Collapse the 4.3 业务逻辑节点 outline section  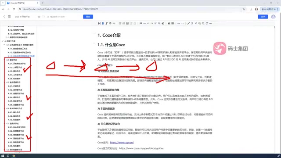tap(5, 82)
